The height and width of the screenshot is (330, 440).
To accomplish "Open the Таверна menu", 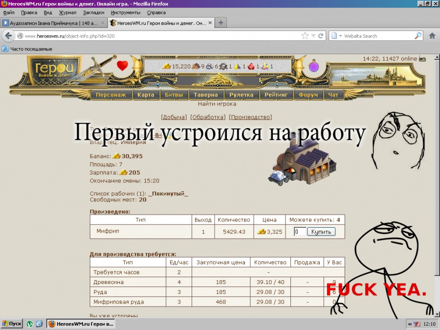I will 206,95.
